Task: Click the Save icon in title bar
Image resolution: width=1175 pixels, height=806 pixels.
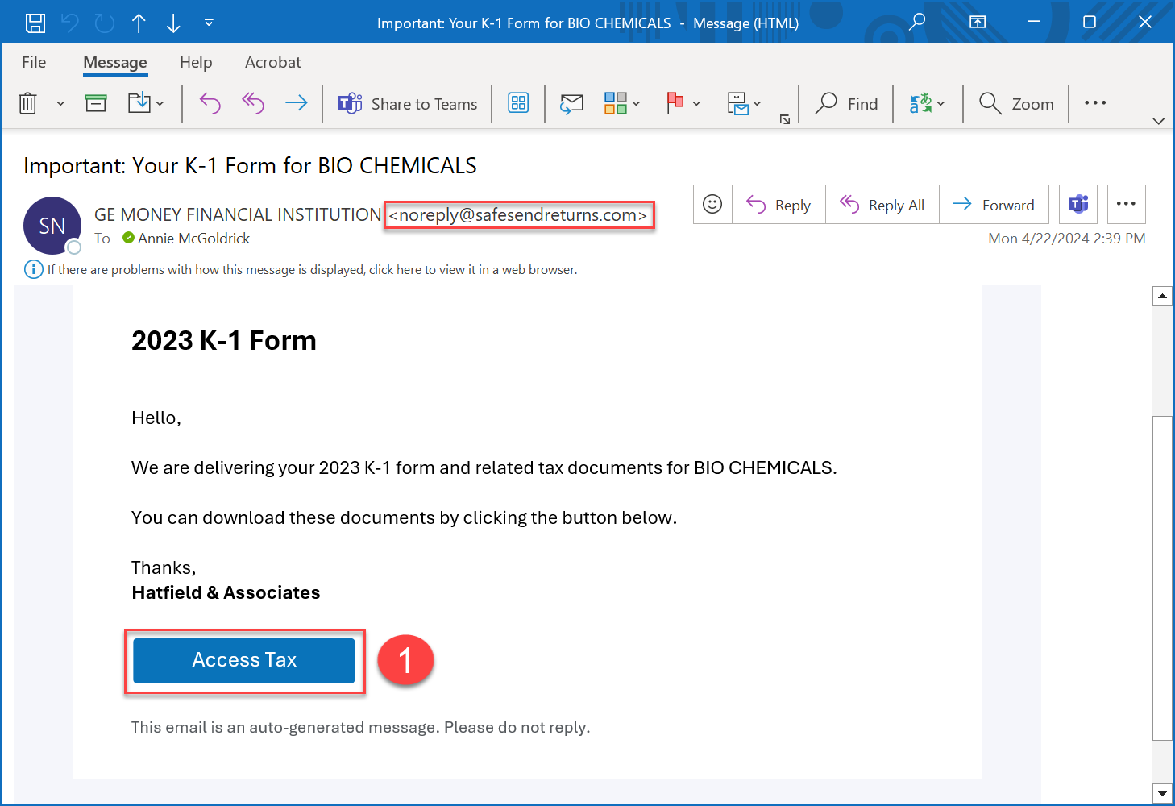Action: (35, 23)
